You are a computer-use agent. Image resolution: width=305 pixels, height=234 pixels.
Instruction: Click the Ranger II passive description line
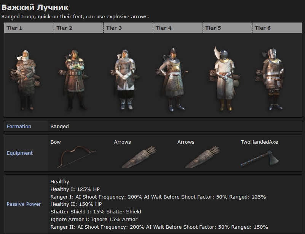coord(159,227)
